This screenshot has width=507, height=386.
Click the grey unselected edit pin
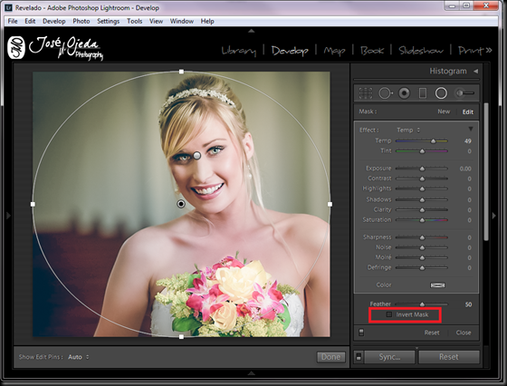(197, 156)
